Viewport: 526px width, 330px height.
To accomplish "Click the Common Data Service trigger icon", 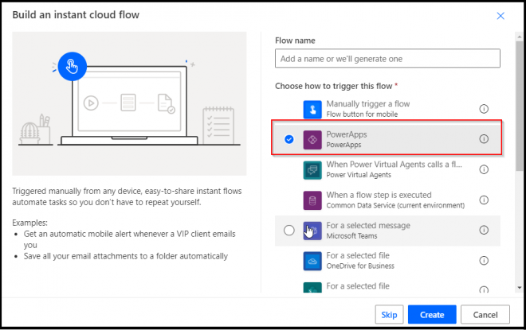I will [x=312, y=200].
